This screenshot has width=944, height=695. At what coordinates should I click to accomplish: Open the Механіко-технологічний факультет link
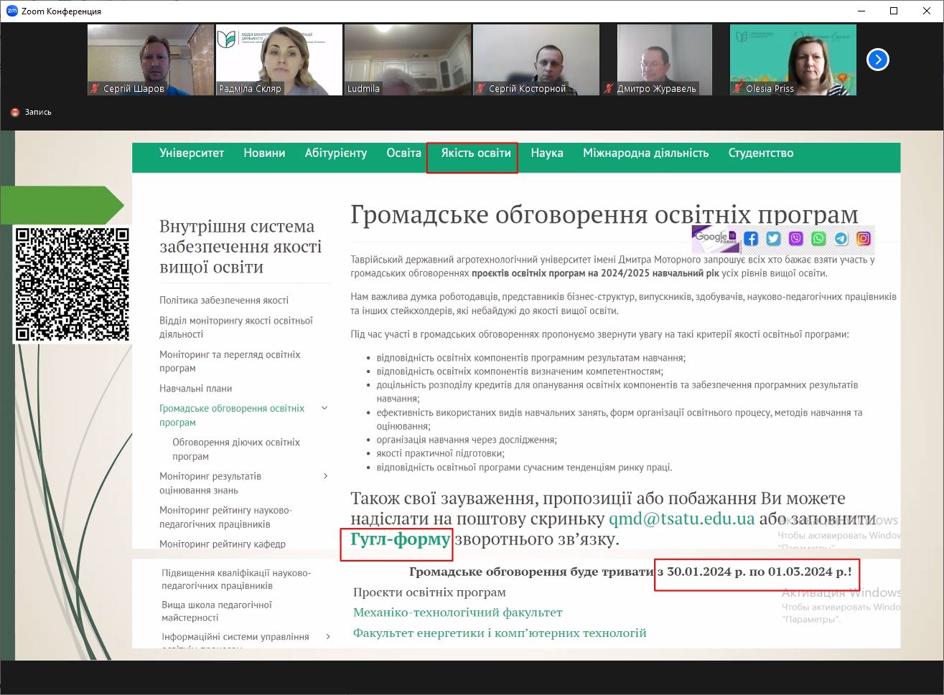[458, 613]
